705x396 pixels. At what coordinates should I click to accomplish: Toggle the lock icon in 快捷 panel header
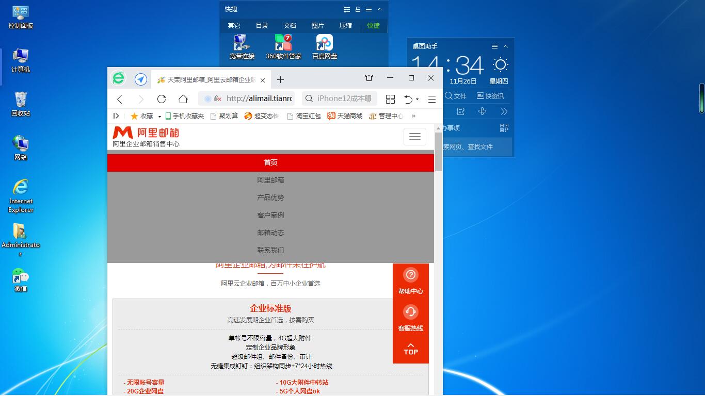(x=358, y=9)
